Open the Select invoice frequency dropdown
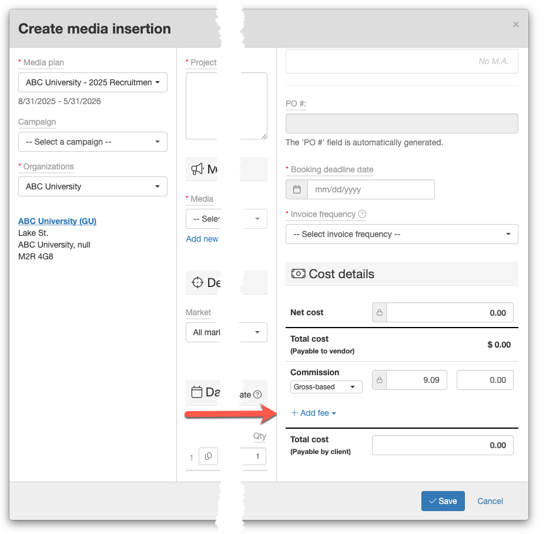This screenshot has height=534, width=546. click(401, 234)
